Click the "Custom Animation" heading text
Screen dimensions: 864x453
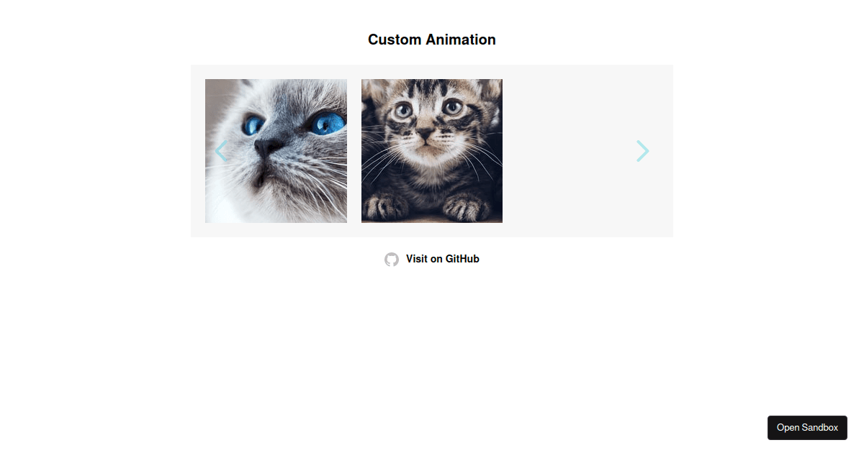pos(432,40)
